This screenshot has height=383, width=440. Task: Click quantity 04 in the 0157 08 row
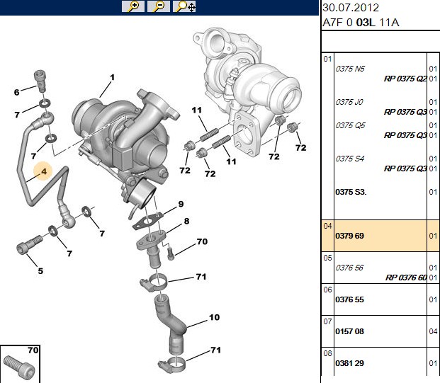[x=433, y=331]
